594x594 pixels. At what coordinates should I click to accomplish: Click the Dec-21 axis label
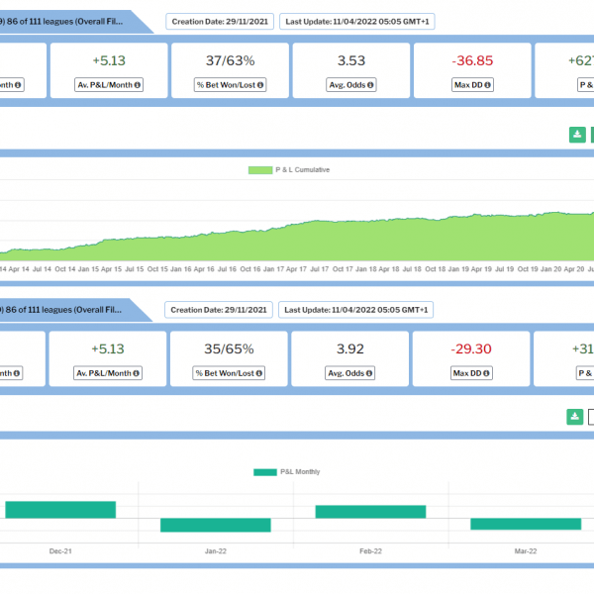[x=60, y=551]
